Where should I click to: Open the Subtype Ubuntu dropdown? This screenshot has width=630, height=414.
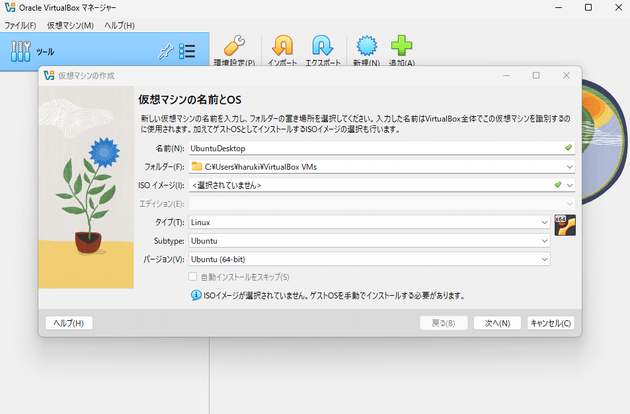(x=370, y=241)
